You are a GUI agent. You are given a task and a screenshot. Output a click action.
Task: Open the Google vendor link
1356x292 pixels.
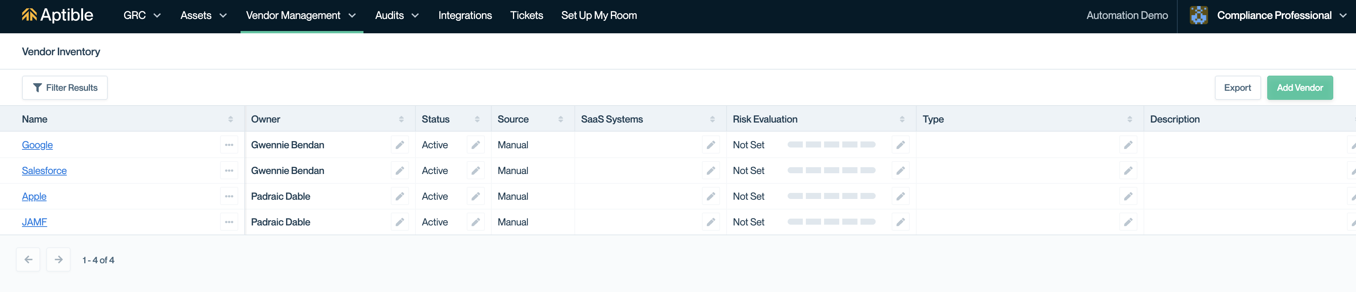tap(38, 145)
